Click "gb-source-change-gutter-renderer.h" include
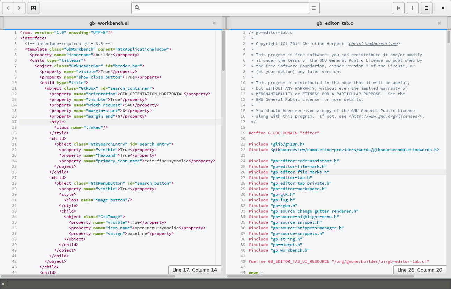This screenshot has width=451, height=289. click(x=315, y=211)
